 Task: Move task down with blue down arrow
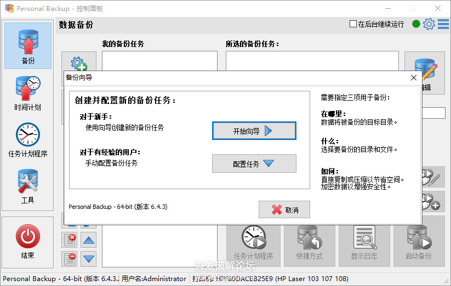pyautogui.click(x=89, y=259)
